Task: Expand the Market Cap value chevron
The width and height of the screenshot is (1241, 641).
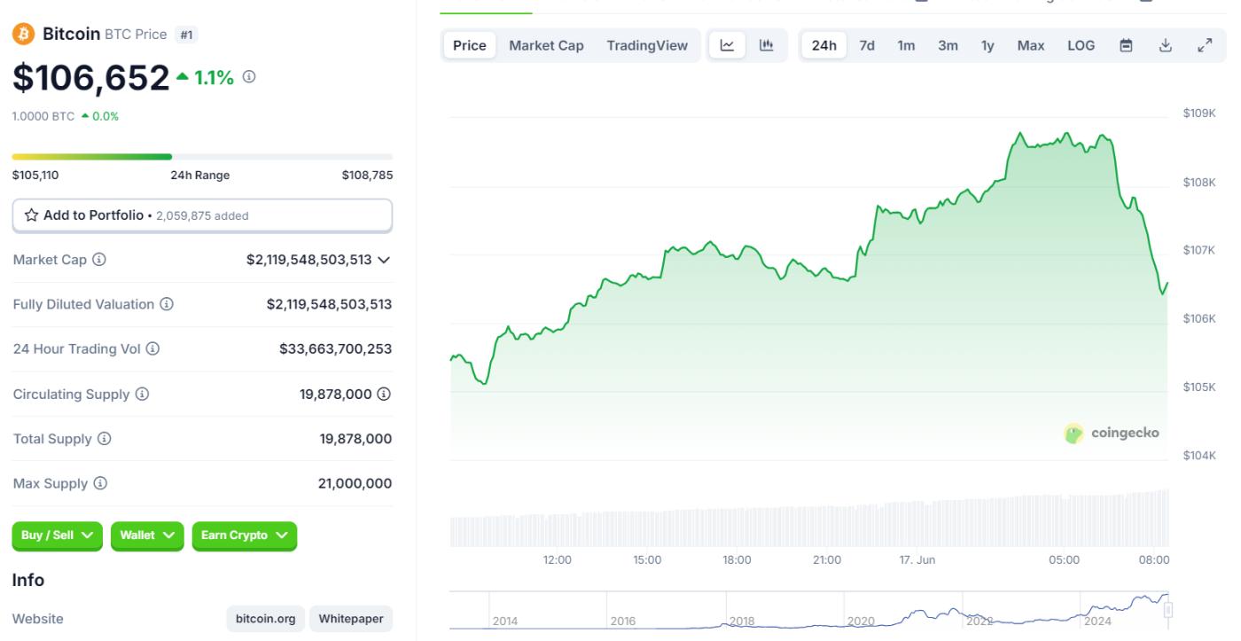Action: coord(384,260)
